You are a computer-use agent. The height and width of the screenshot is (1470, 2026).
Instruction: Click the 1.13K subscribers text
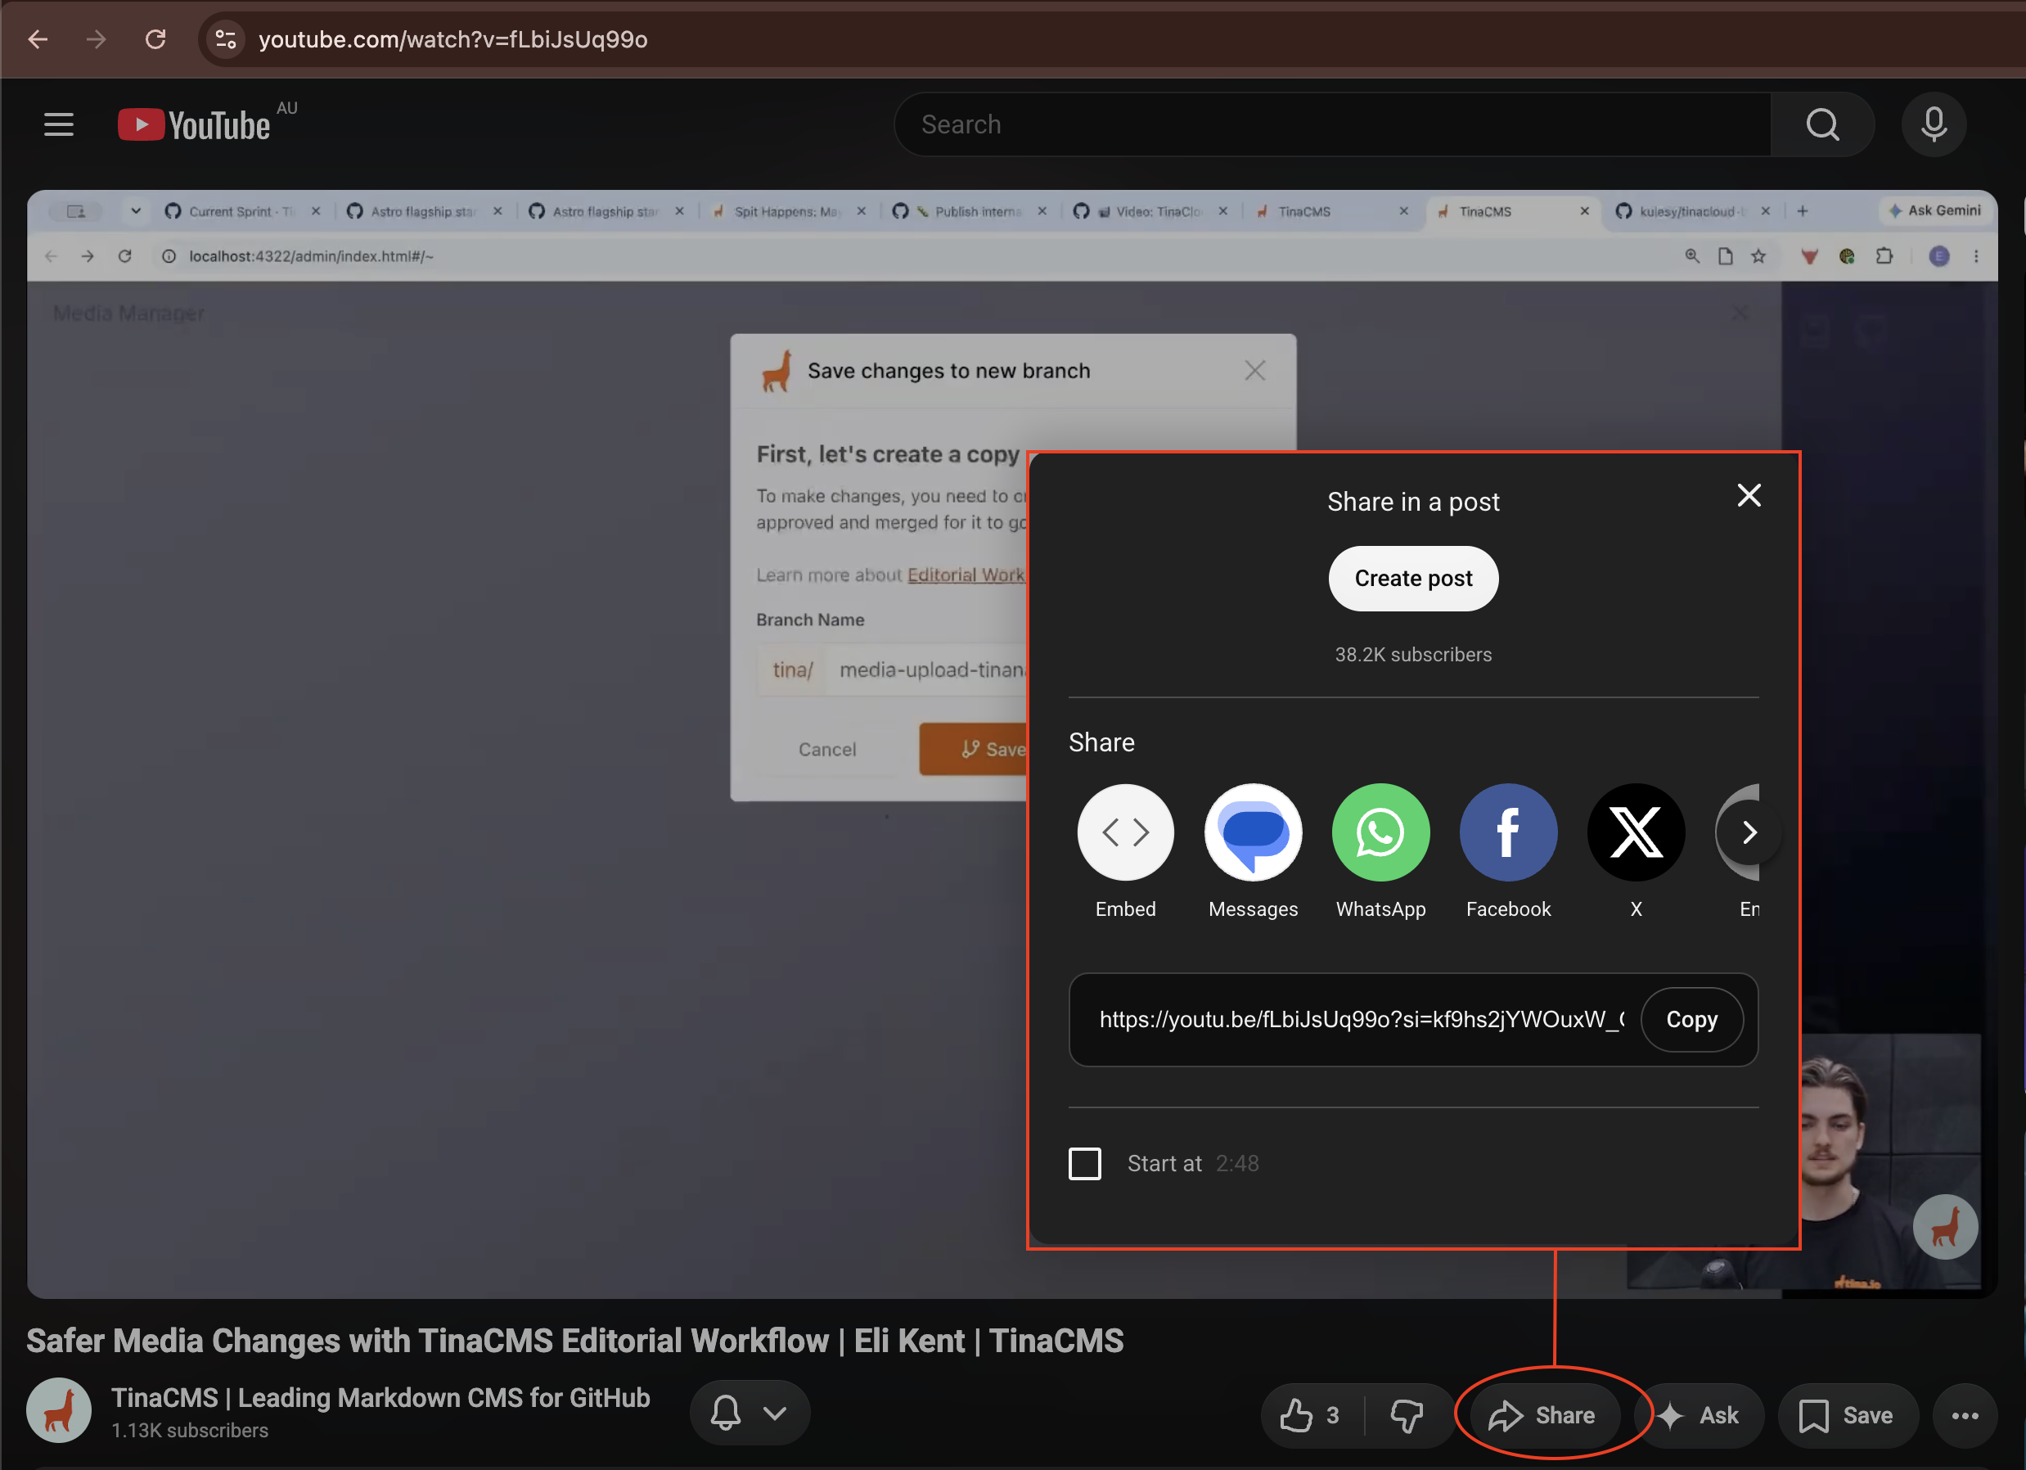coord(191,1431)
